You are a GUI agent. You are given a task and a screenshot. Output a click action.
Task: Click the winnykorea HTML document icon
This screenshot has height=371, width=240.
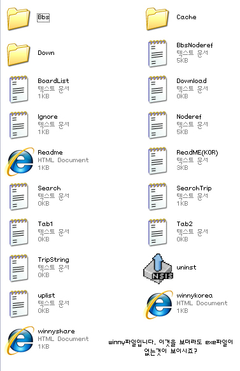coord(158,305)
